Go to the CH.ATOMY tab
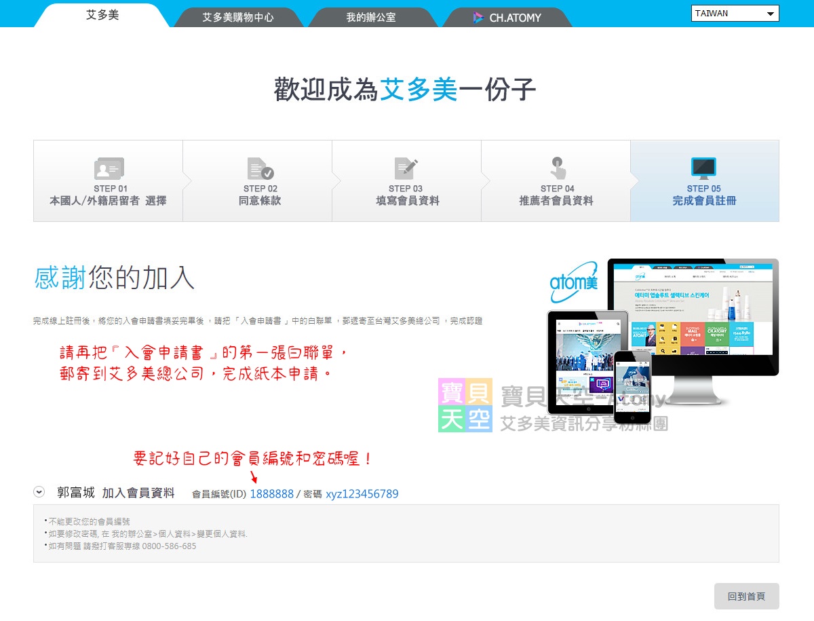 click(x=507, y=18)
